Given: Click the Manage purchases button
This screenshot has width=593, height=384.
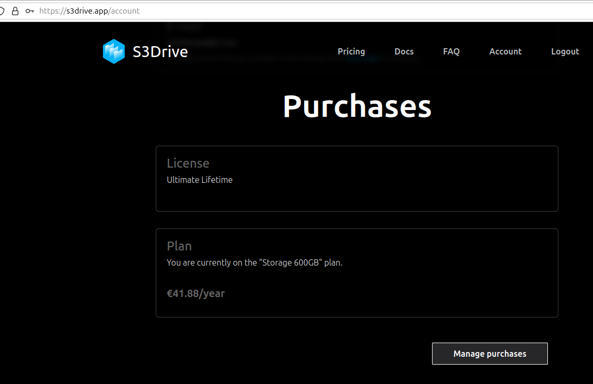Looking at the screenshot, I should click(x=490, y=354).
